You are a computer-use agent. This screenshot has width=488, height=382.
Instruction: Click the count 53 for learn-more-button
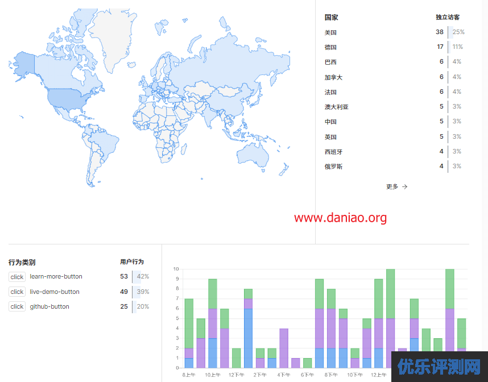point(124,276)
